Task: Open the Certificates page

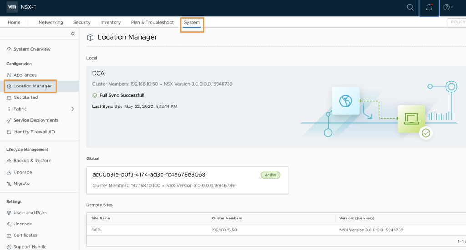Action: pos(25,235)
